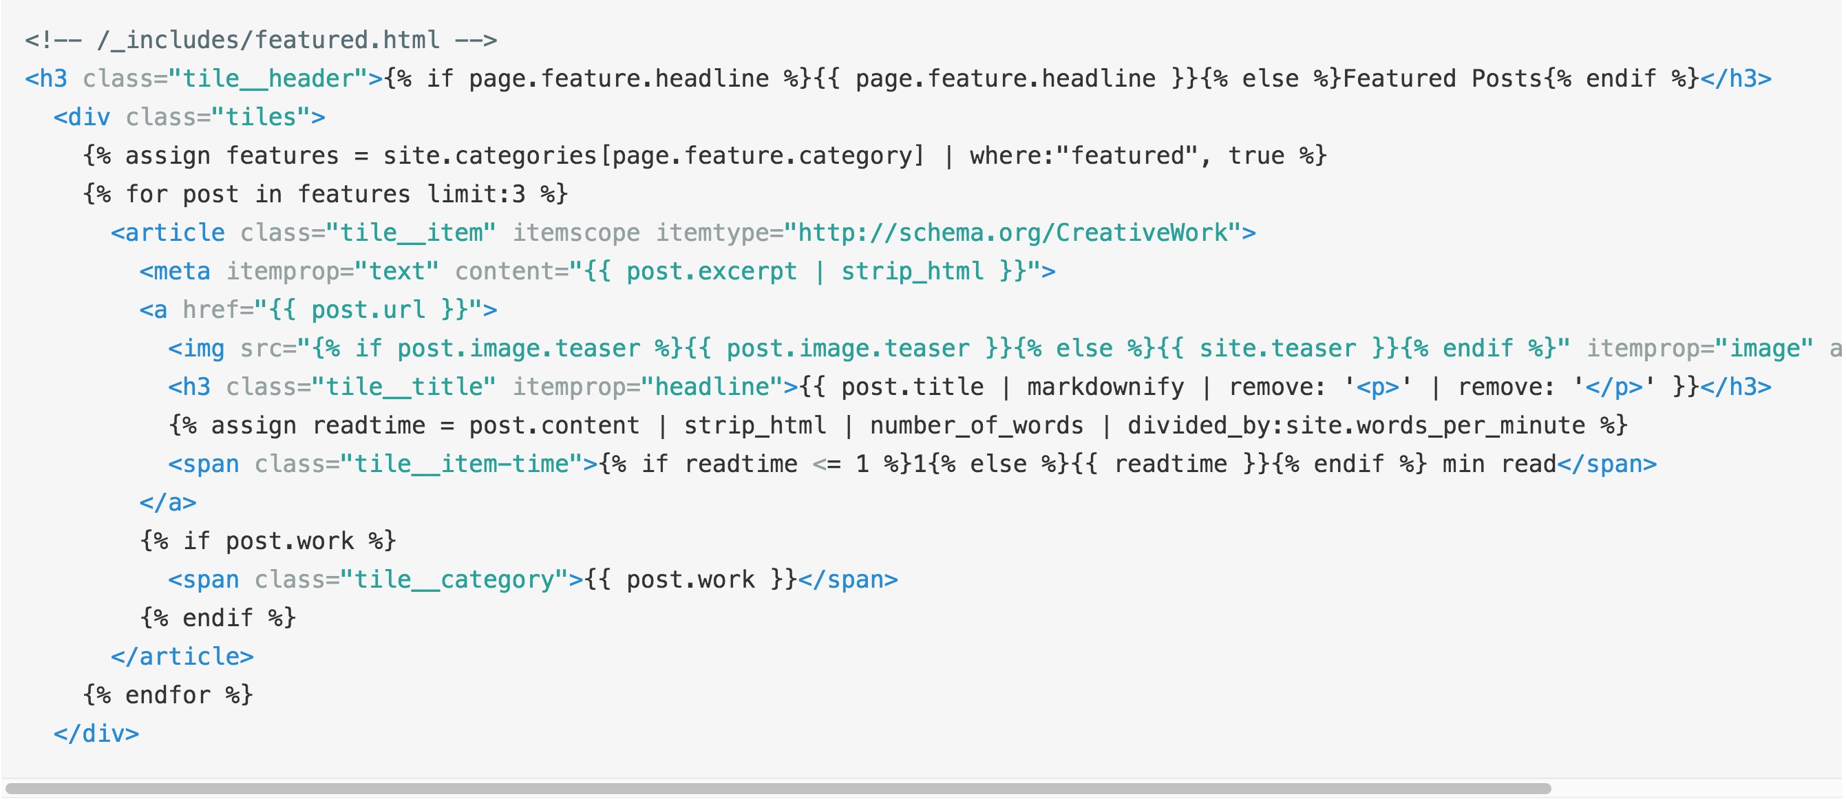
Task: Click the if post.work conditional line
Action: pyautogui.click(x=268, y=541)
